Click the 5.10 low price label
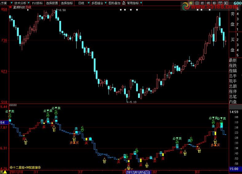The width and height of the screenshot is (242, 174). tap(133, 102)
